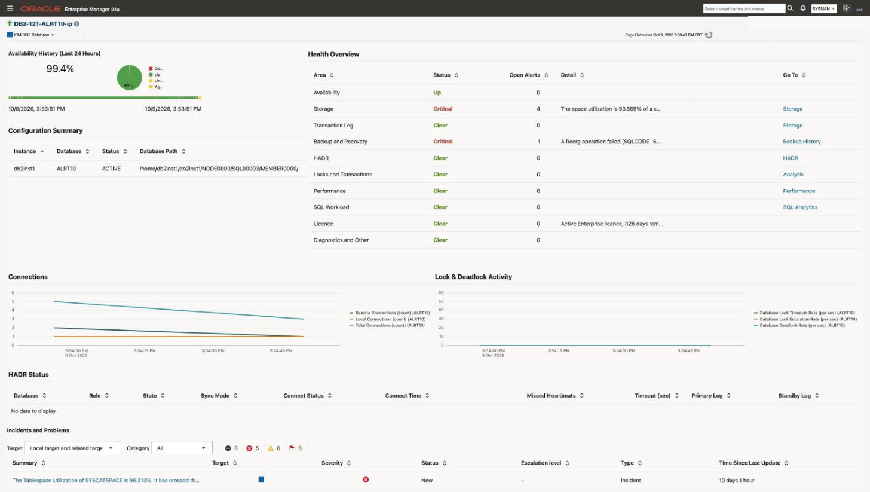870x492 pixels.
Task: Open the IBM DB2 Database menu
Action: pos(31,35)
